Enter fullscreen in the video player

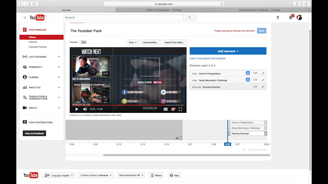pyautogui.click(x=180, y=109)
